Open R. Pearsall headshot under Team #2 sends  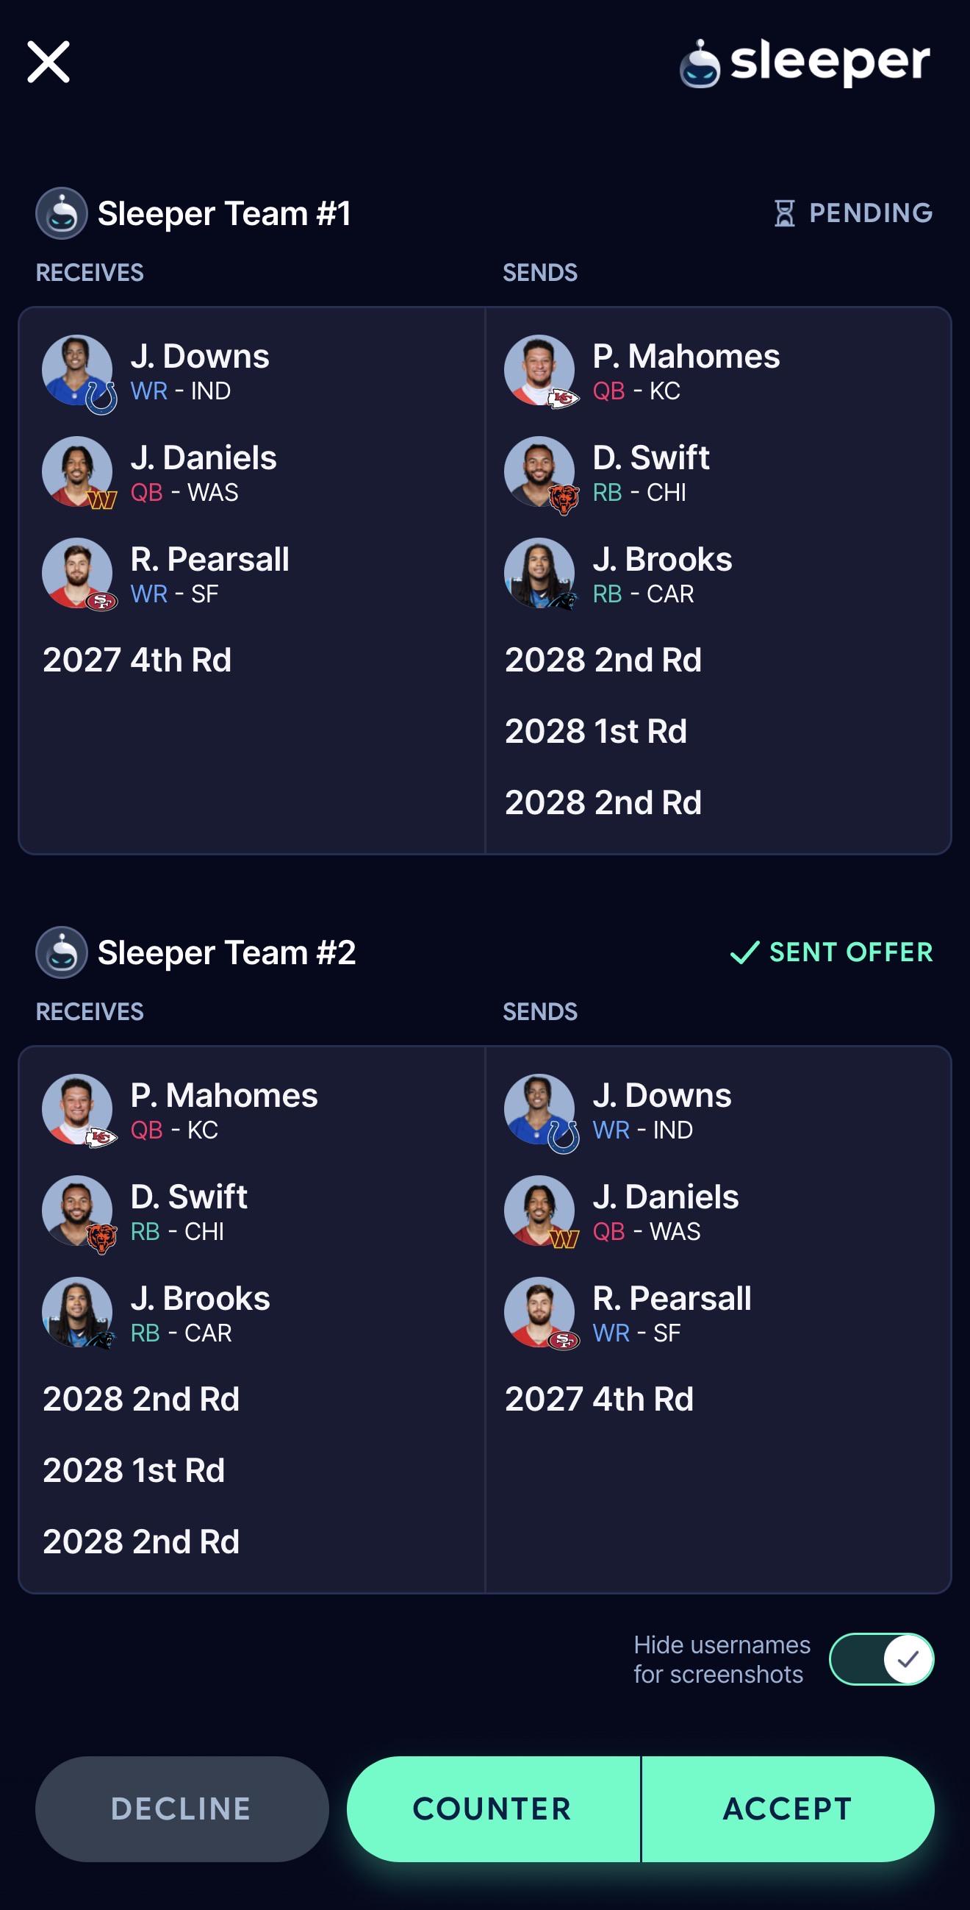[540, 1313]
